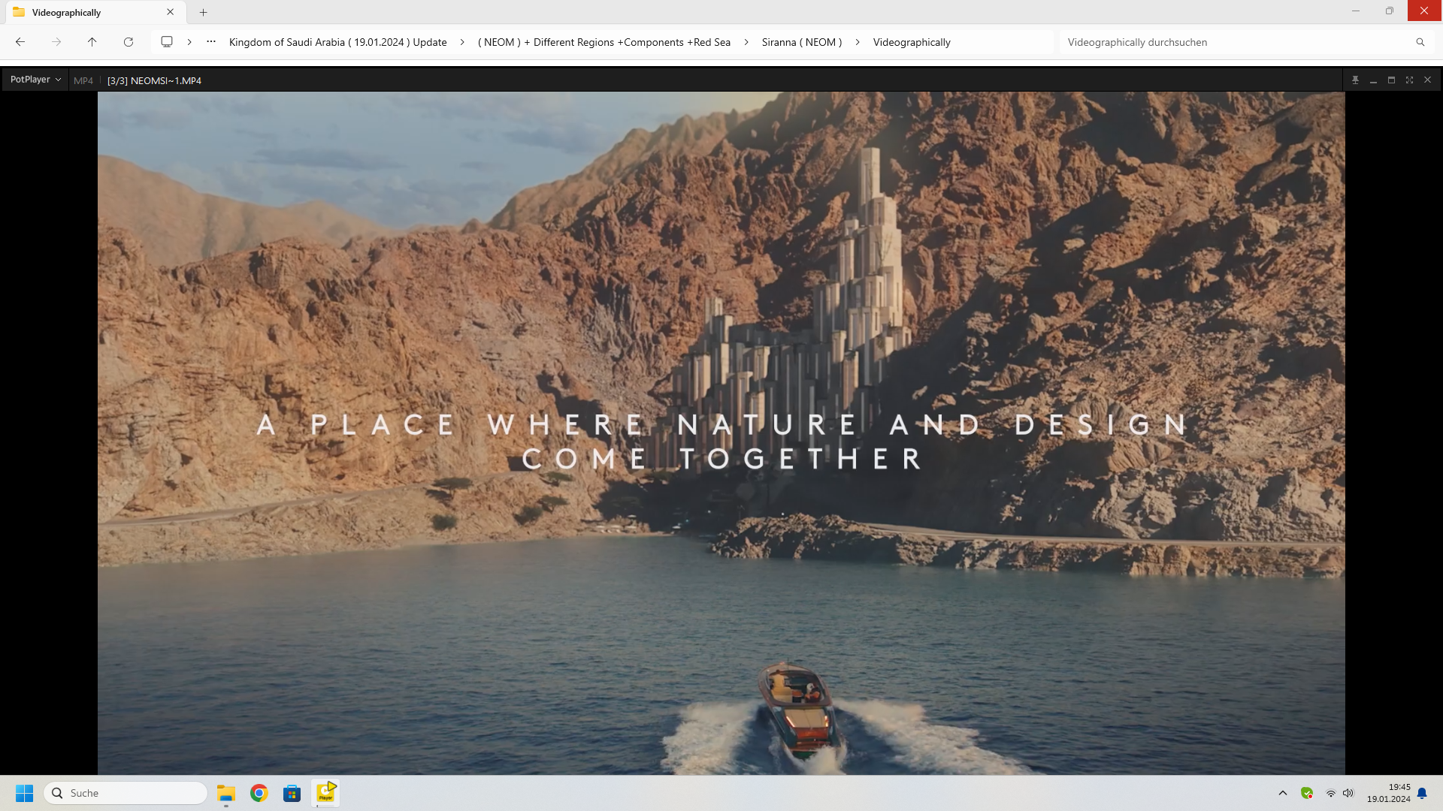Viewport: 1443px width, 811px height.
Task: Open the security shield tray icon
Action: click(x=1307, y=793)
